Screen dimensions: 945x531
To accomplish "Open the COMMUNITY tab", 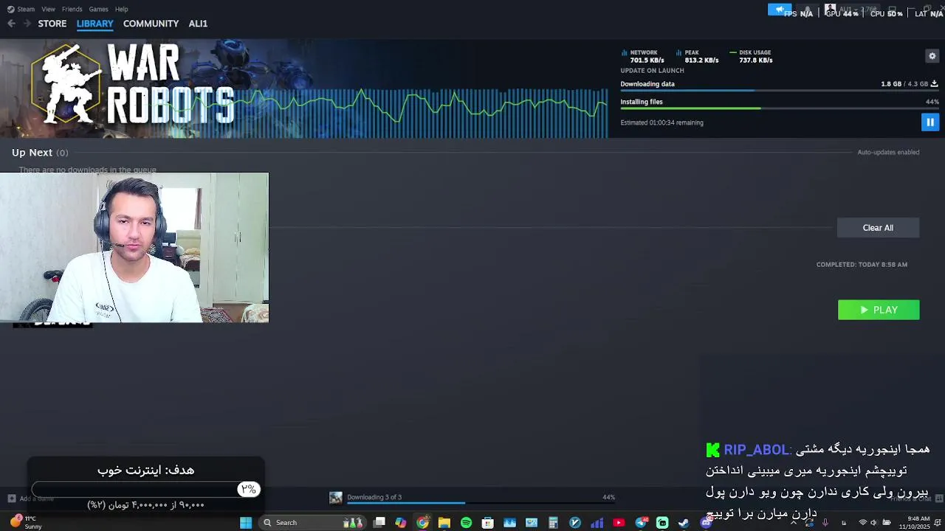I will click(151, 24).
